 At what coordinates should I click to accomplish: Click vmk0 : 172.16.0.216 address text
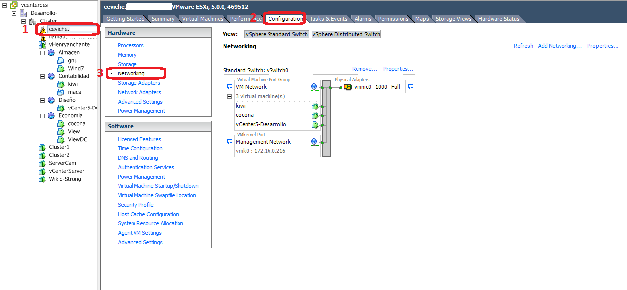tap(260, 151)
